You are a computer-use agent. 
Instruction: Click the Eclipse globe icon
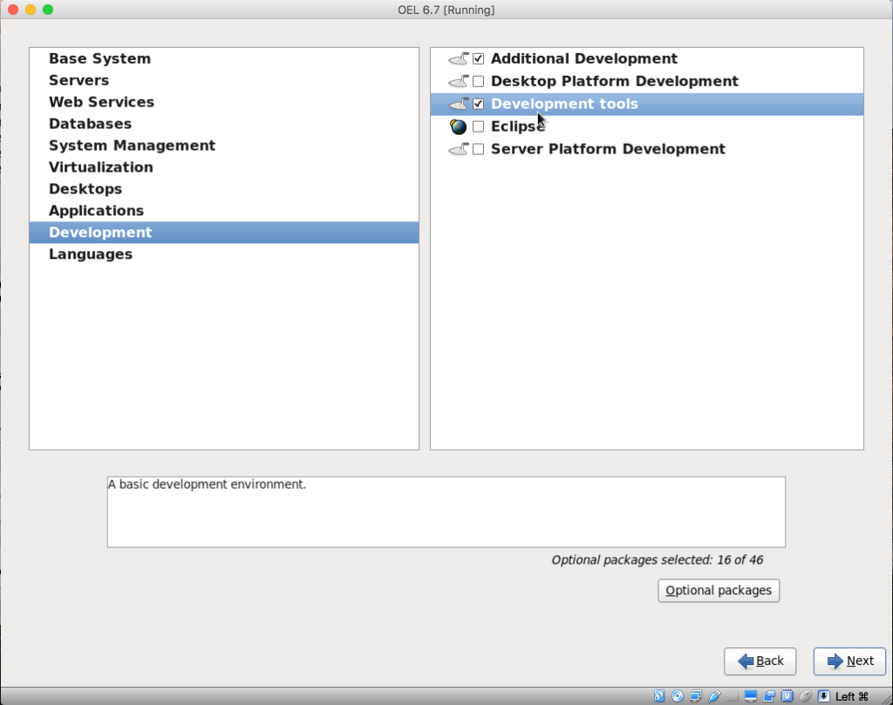click(458, 126)
